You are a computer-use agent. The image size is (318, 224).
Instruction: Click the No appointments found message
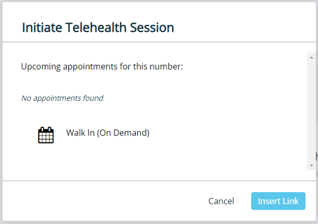[x=62, y=98]
